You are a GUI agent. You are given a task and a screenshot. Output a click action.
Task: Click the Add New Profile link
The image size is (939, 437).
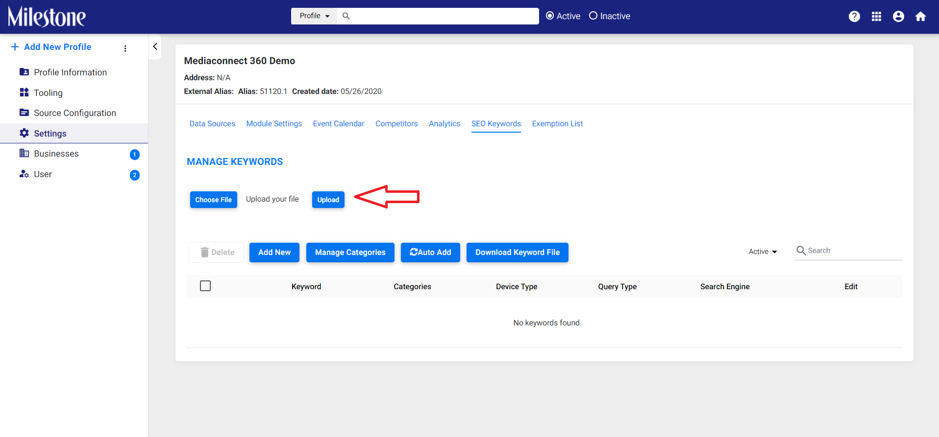pos(57,47)
